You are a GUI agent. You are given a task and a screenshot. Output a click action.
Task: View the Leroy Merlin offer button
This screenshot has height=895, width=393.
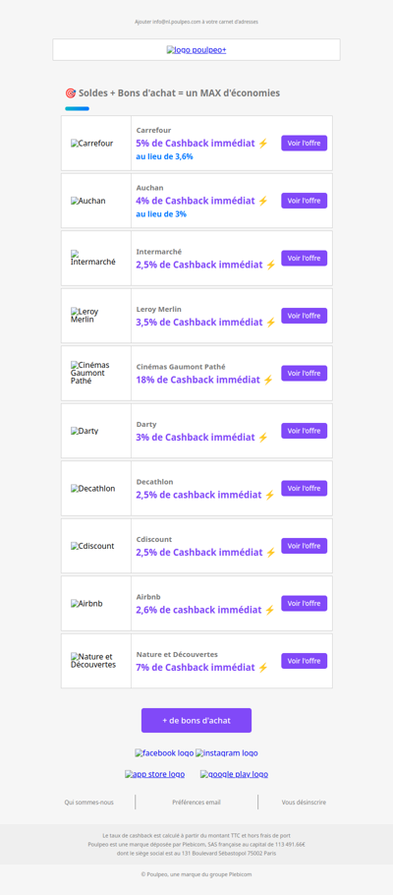[304, 316]
